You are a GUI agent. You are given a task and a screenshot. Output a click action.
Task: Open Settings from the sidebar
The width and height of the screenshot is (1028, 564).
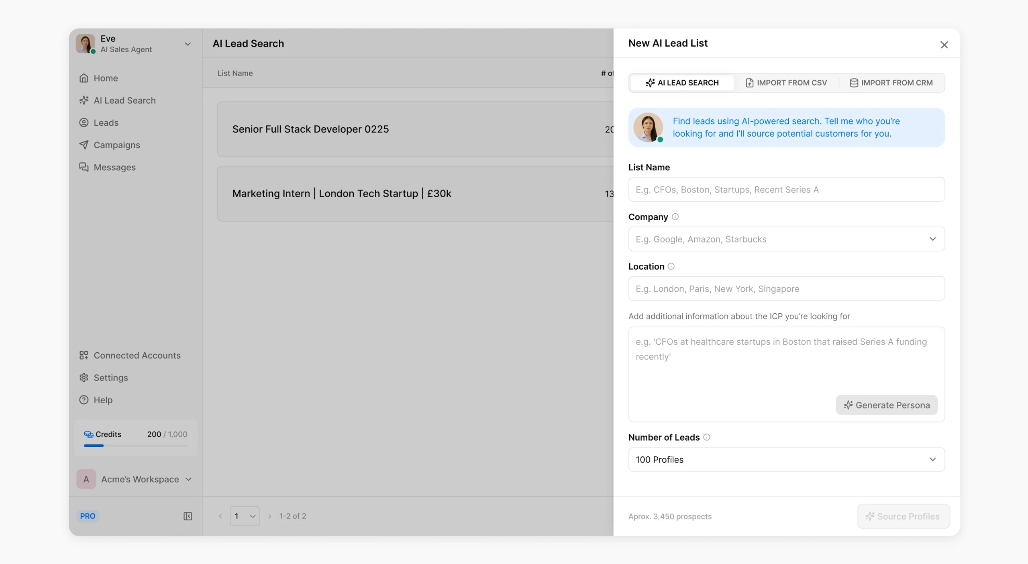pyautogui.click(x=104, y=378)
